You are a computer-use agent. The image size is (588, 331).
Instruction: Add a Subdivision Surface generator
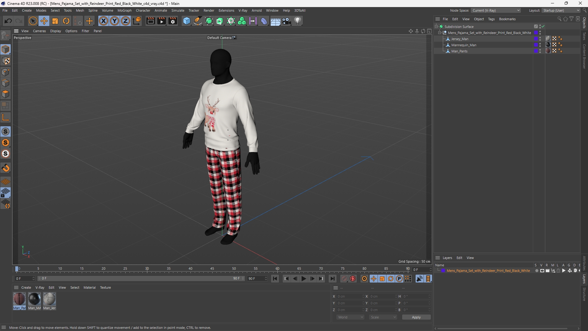tap(209, 21)
